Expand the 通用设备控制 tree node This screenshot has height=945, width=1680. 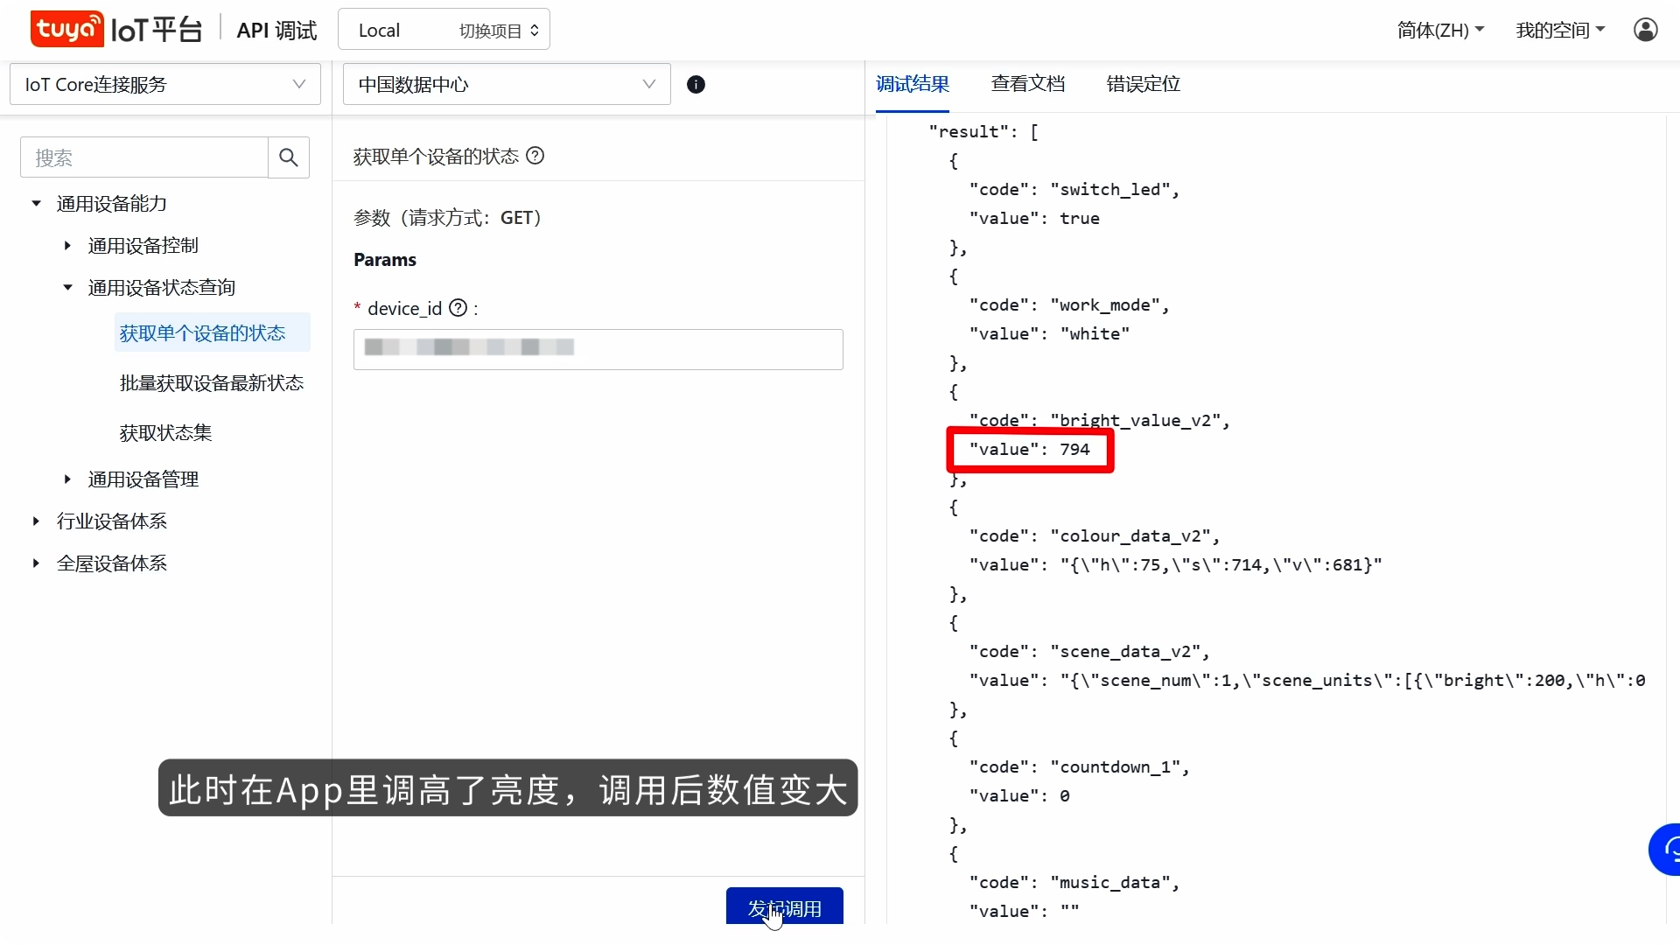point(68,246)
